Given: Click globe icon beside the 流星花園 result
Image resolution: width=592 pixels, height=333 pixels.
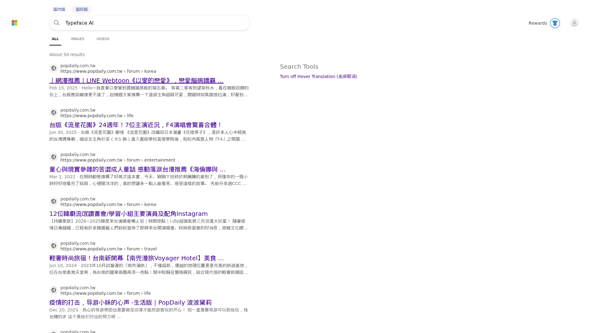Looking at the screenshot, I should (54, 113).
